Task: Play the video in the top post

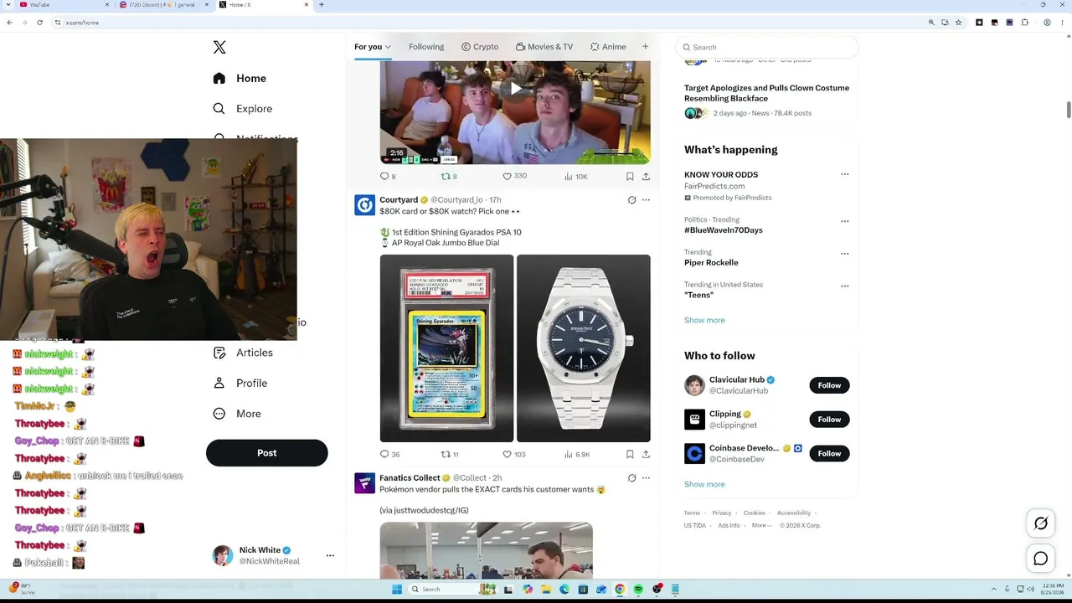Action: [x=516, y=89]
